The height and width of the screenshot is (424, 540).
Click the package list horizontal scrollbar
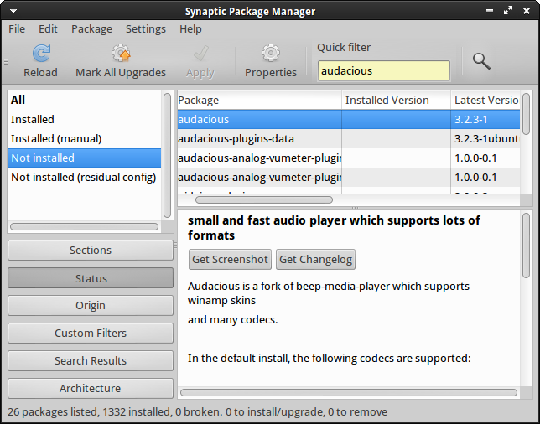[264, 200]
